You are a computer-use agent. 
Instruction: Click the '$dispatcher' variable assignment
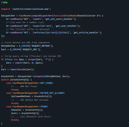pyautogui.click(x=8, y=16)
